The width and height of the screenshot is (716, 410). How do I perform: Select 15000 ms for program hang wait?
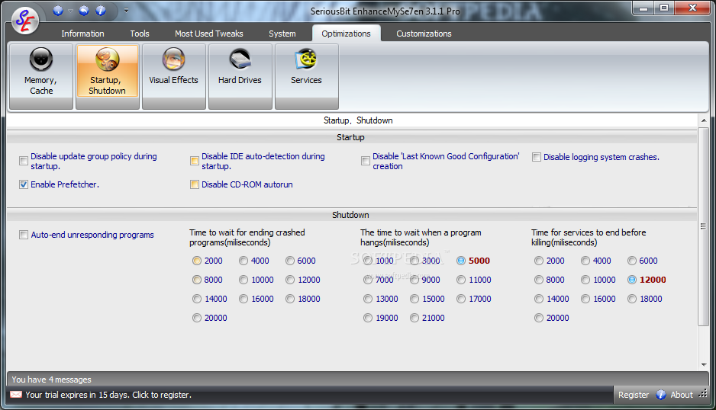[414, 299]
